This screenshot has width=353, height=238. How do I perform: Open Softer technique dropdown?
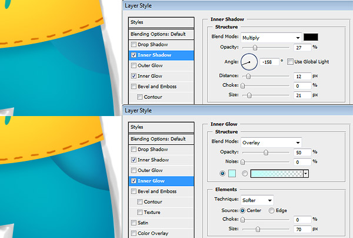(257, 200)
